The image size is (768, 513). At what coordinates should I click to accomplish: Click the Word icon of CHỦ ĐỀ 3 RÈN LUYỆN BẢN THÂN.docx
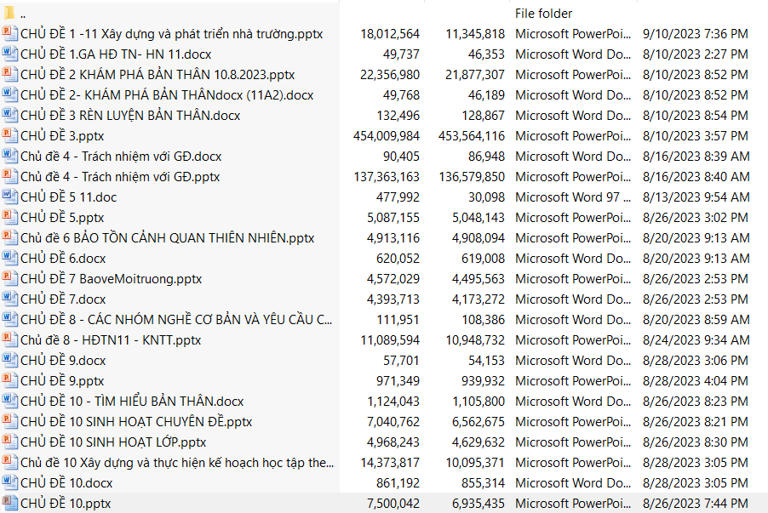pyautogui.click(x=9, y=116)
